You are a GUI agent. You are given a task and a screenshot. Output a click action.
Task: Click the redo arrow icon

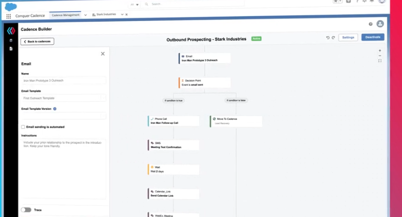333,38
